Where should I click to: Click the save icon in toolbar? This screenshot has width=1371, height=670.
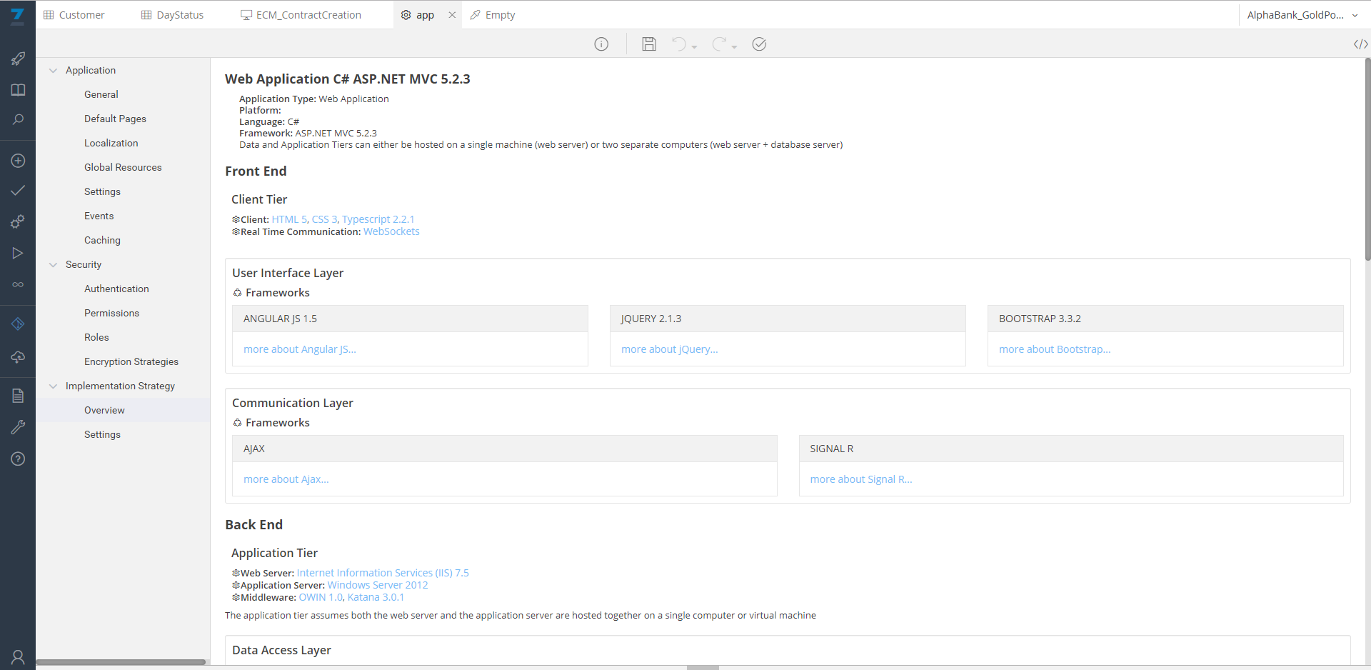(648, 44)
